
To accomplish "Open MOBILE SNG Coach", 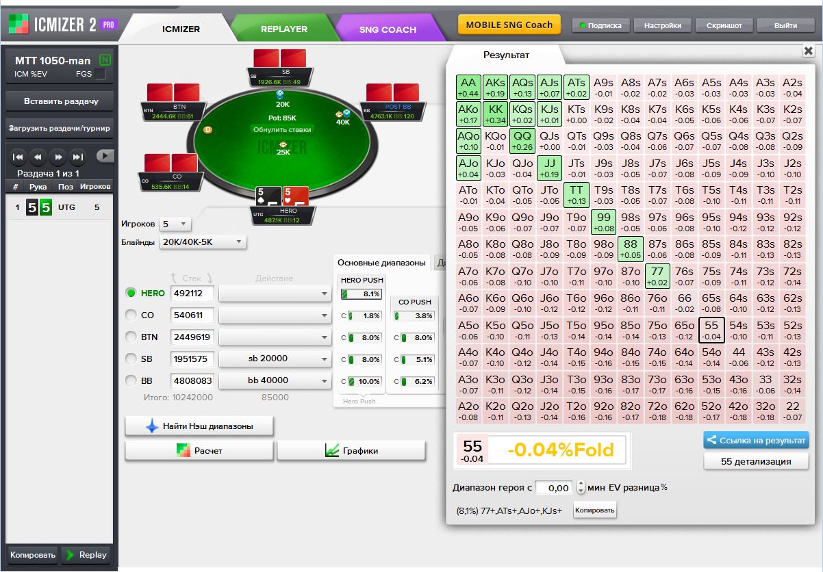I will (509, 25).
